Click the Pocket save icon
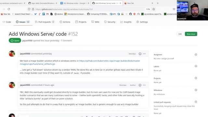The image size is (208, 117). [x=174, y=9]
